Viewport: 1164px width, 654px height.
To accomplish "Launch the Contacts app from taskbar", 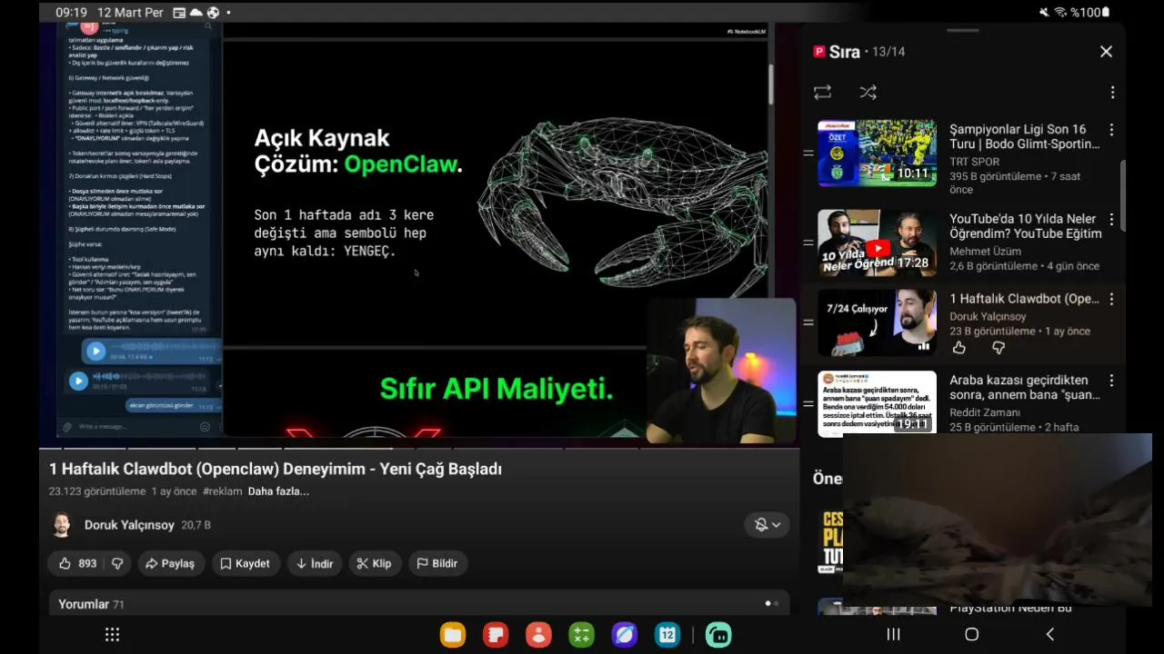I will (x=538, y=635).
